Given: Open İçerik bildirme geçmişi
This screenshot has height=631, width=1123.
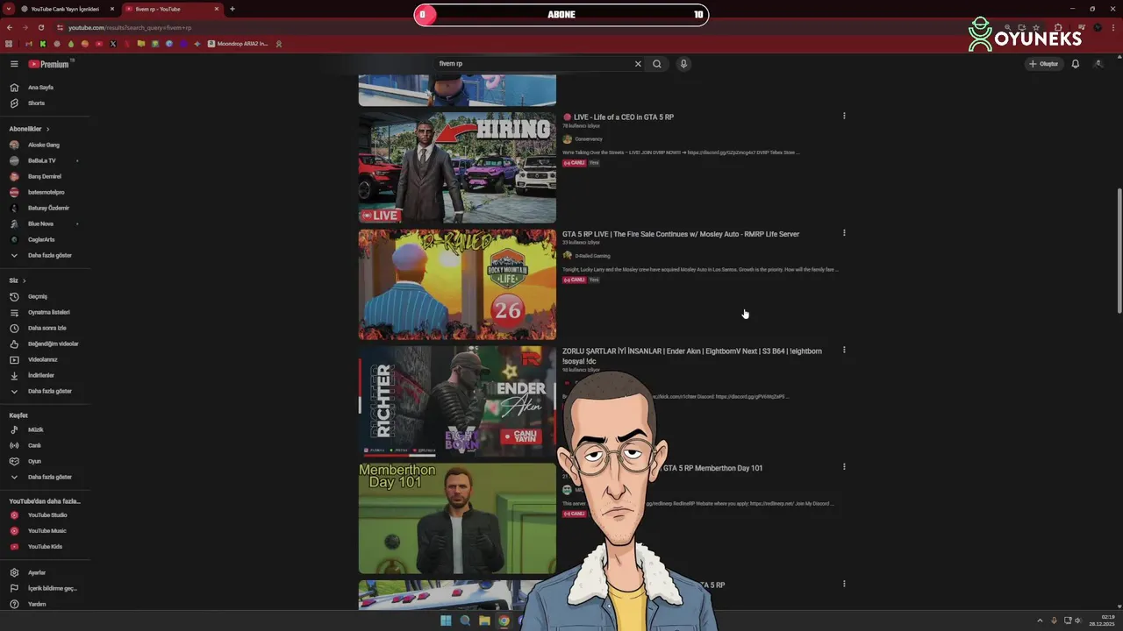Looking at the screenshot, I should 52,588.
